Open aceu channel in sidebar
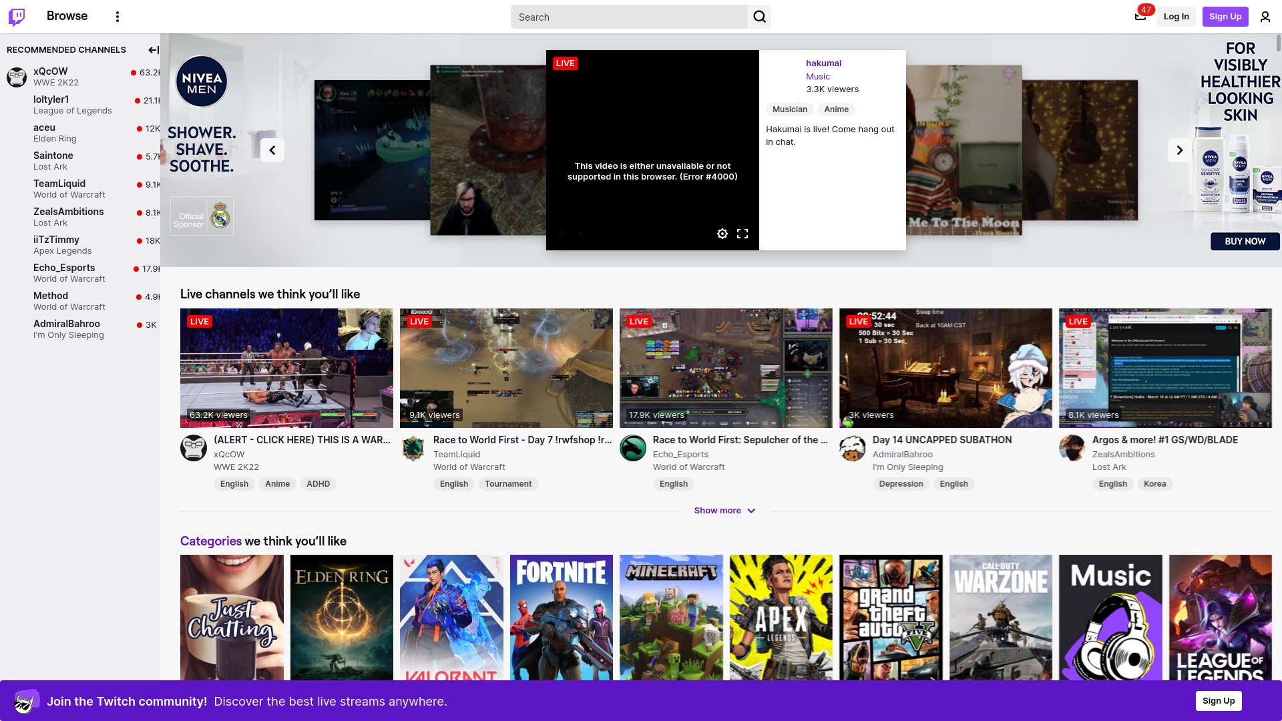This screenshot has height=721, width=1282. 81,133
